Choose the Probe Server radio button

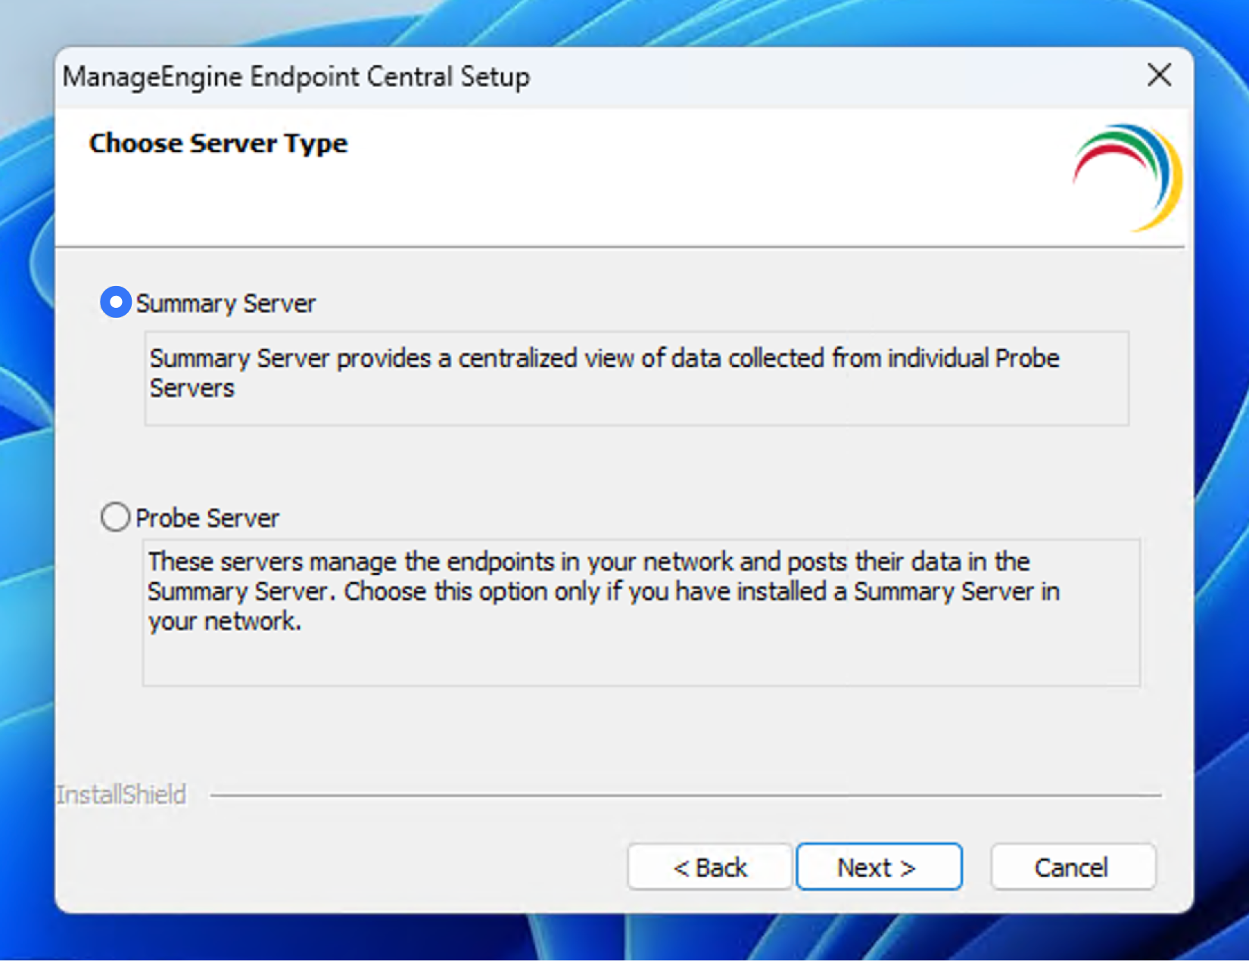click(x=115, y=517)
